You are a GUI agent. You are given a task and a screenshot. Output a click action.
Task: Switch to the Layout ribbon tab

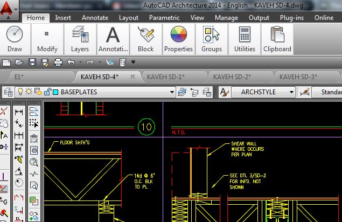point(129,18)
